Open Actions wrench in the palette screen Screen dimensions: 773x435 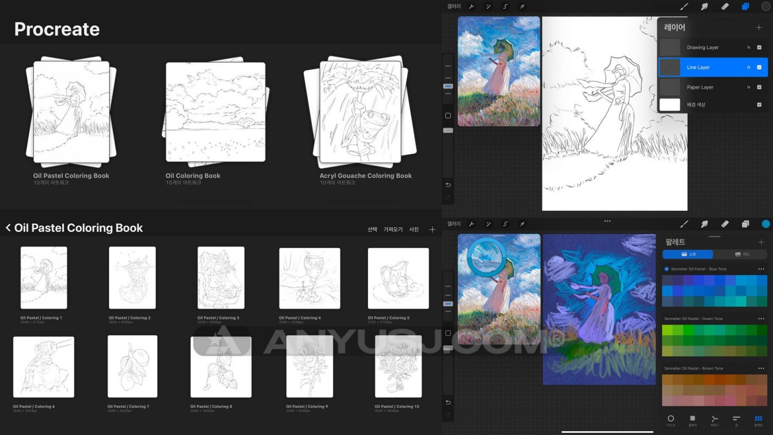tap(472, 224)
